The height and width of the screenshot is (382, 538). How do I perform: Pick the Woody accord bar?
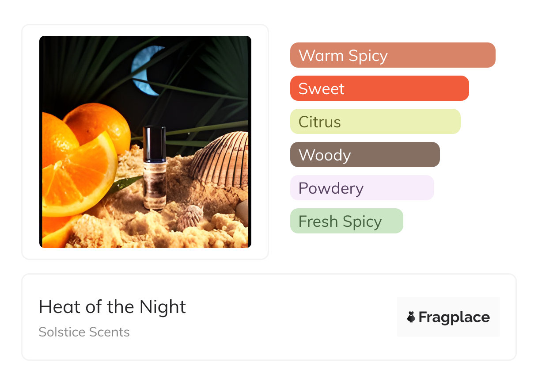point(364,155)
